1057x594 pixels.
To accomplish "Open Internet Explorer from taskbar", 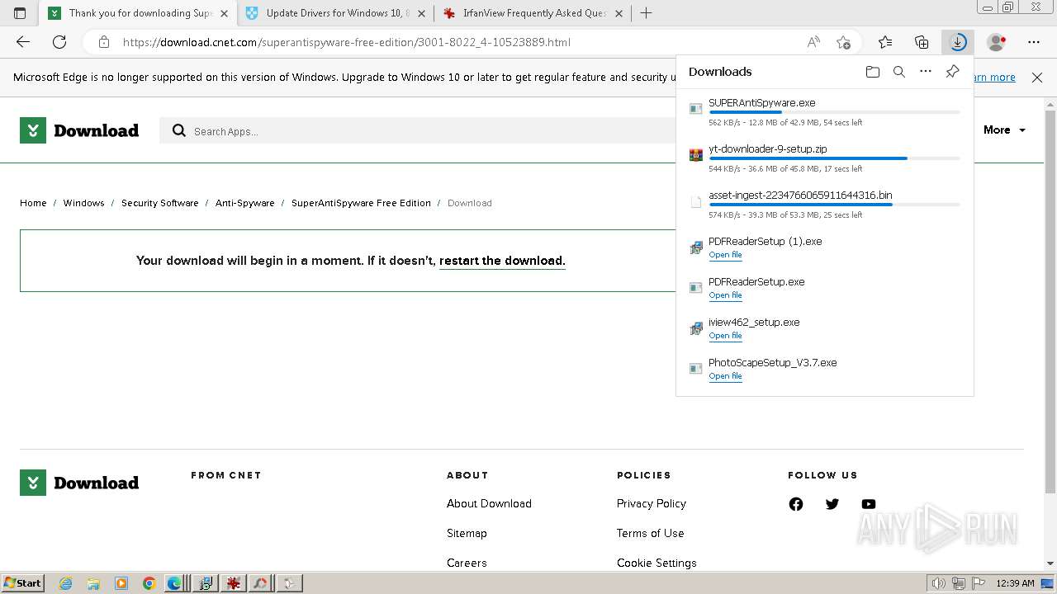I will (x=66, y=583).
